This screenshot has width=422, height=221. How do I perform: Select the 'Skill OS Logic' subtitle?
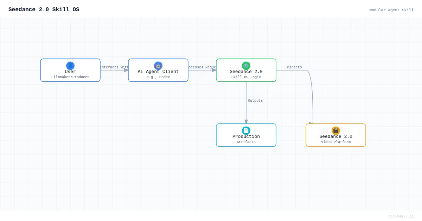coord(246,77)
